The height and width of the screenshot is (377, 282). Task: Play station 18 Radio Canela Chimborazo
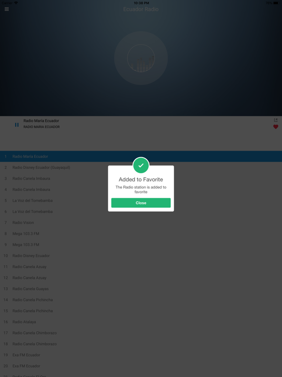[141, 344]
